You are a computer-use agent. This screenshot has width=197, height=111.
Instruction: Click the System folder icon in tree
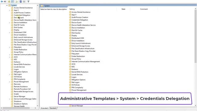10,5
